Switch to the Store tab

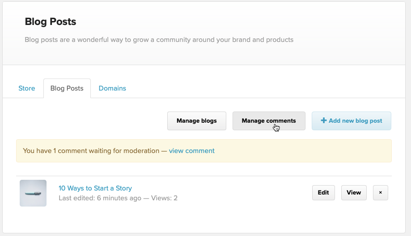[27, 88]
